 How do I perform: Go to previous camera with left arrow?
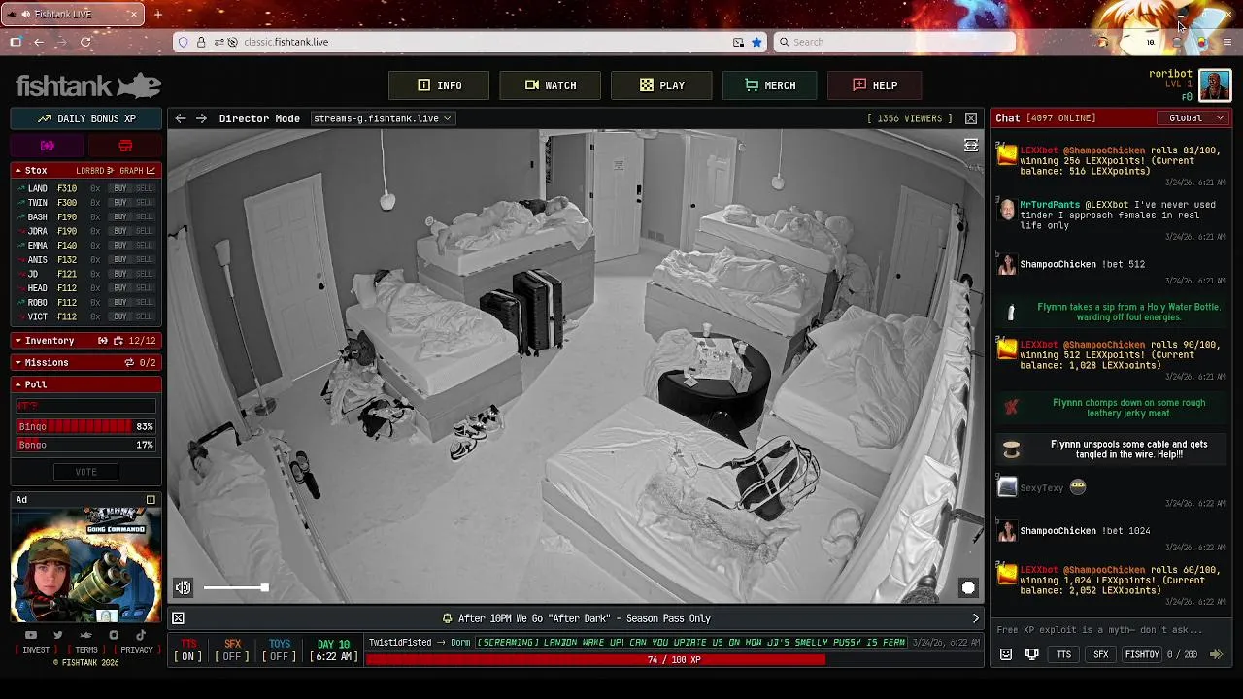tap(181, 118)
